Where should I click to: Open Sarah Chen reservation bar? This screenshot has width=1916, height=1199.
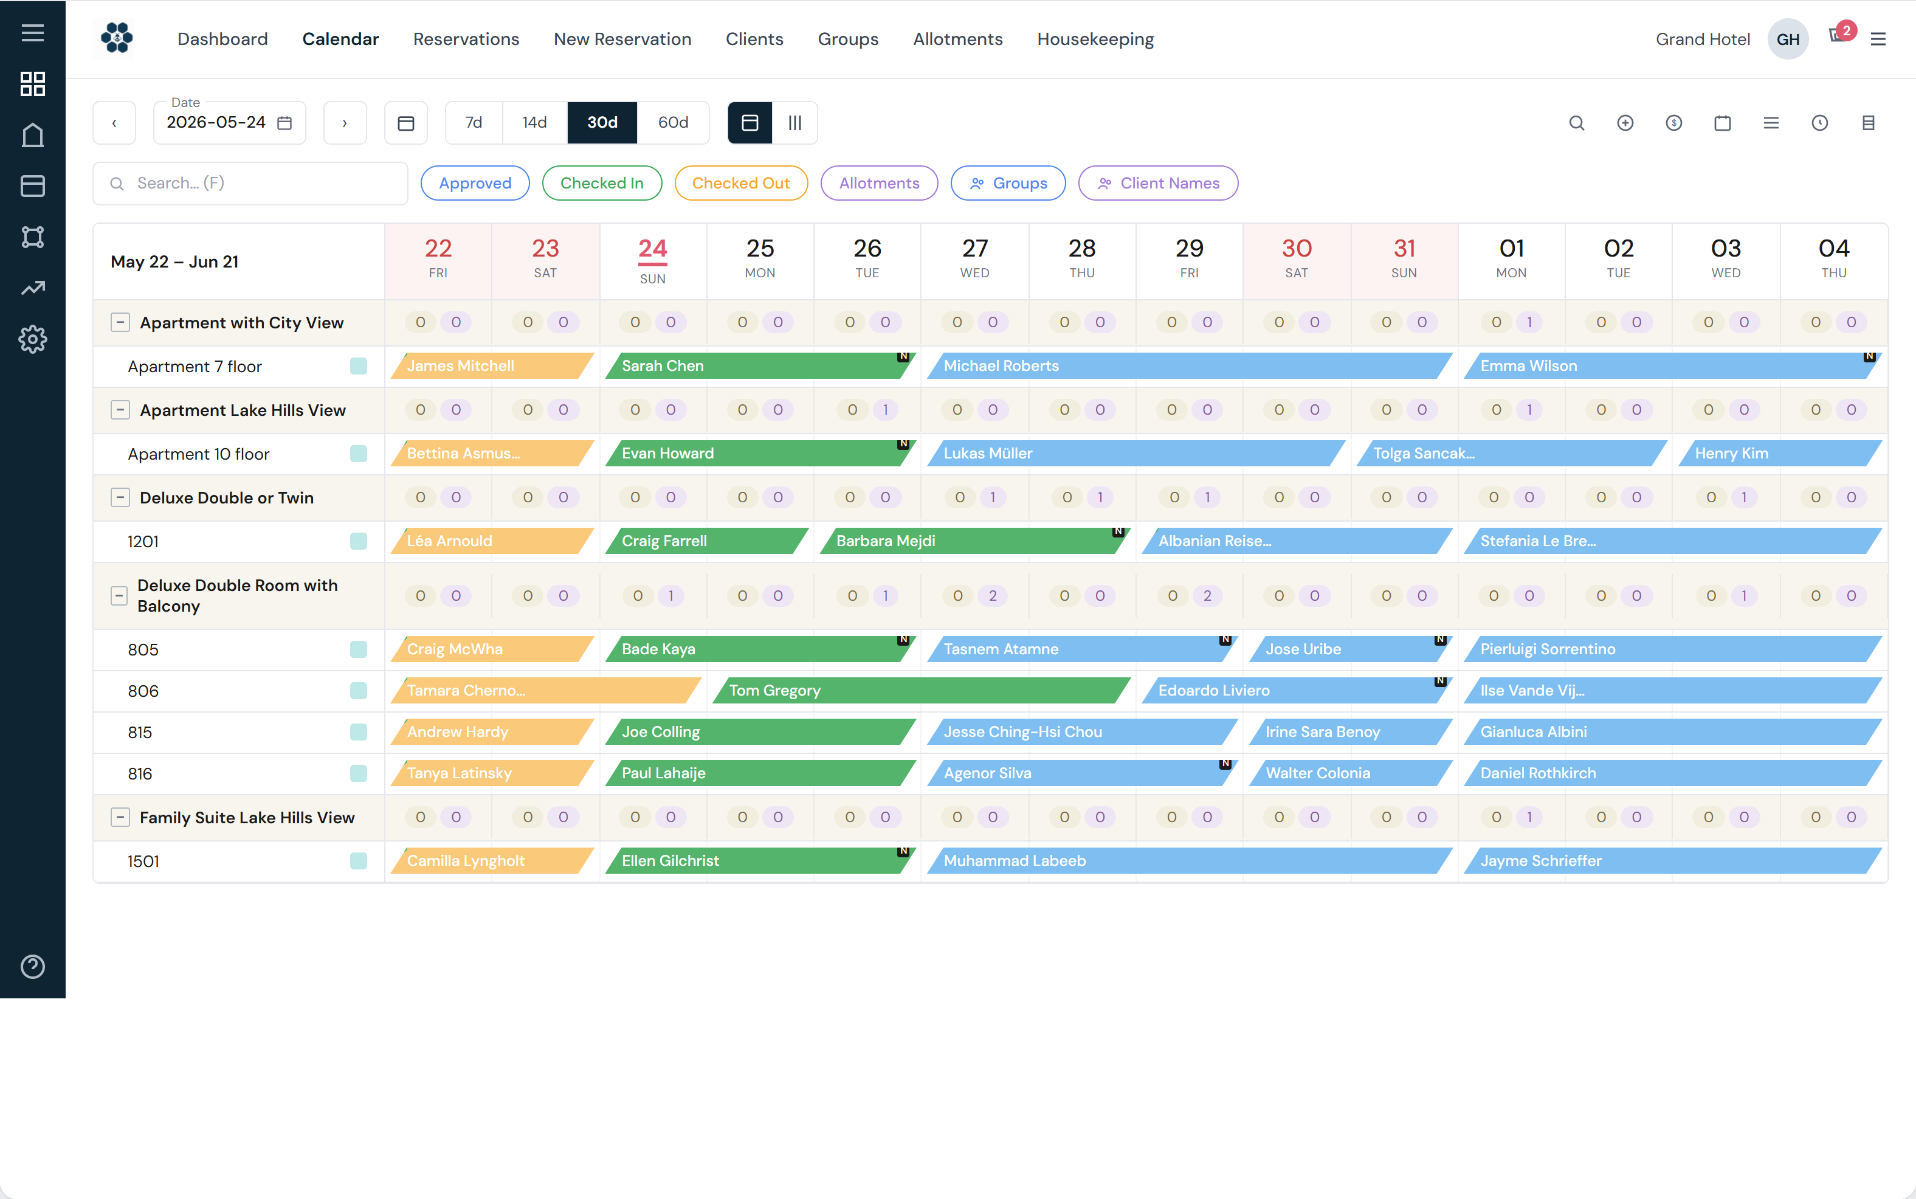click(x=760, y=365)
